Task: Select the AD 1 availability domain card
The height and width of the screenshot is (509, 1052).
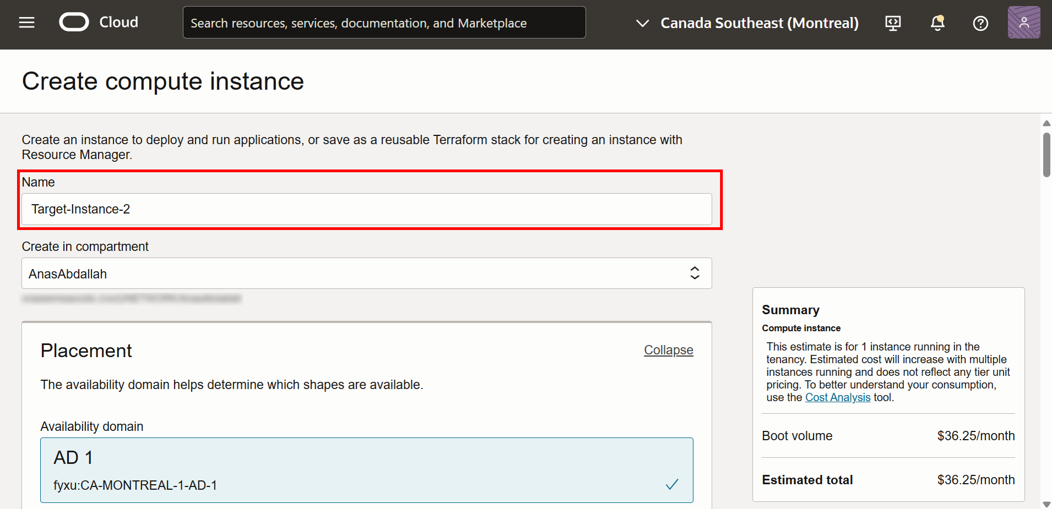Action: coord(366,470)
